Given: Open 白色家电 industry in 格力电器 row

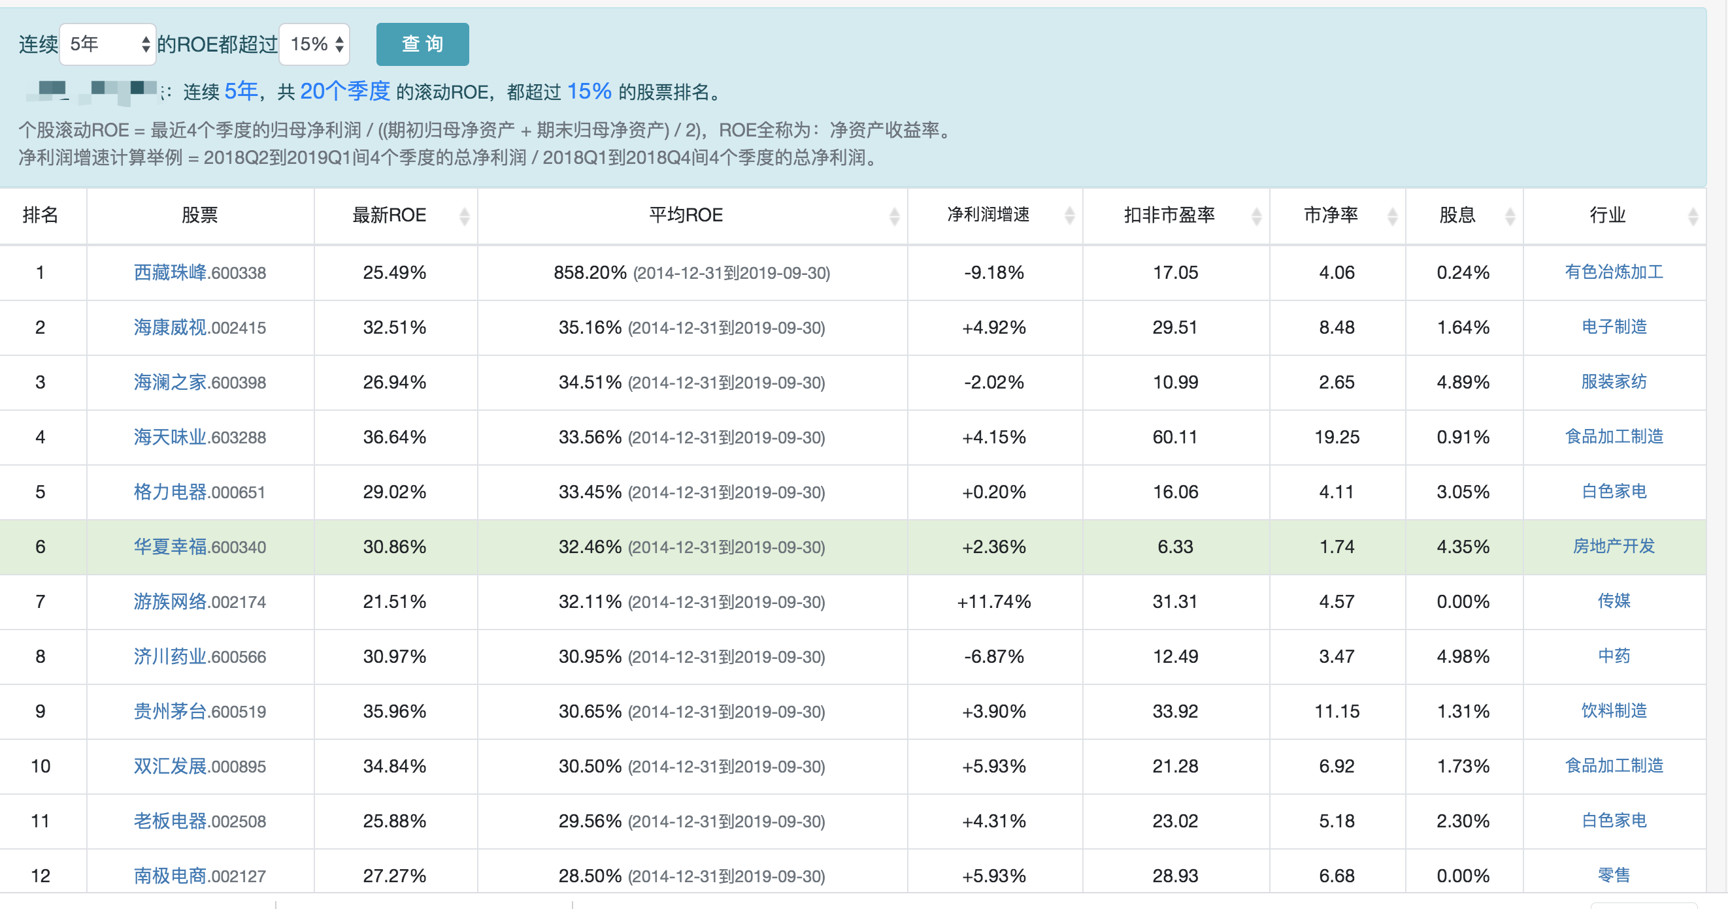Looking at the screenshot, I should [x=1614, y=491].
